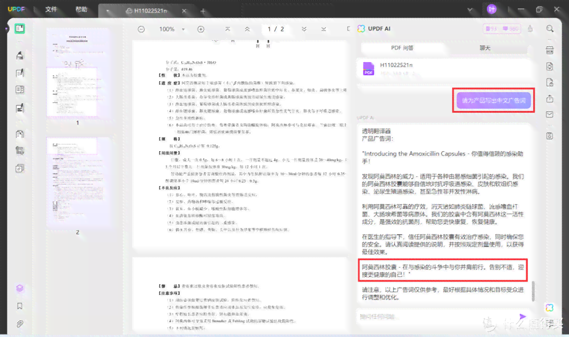Open the Fill and Sign form tool
The image size is (569, 337).
(x=19, y=108)
